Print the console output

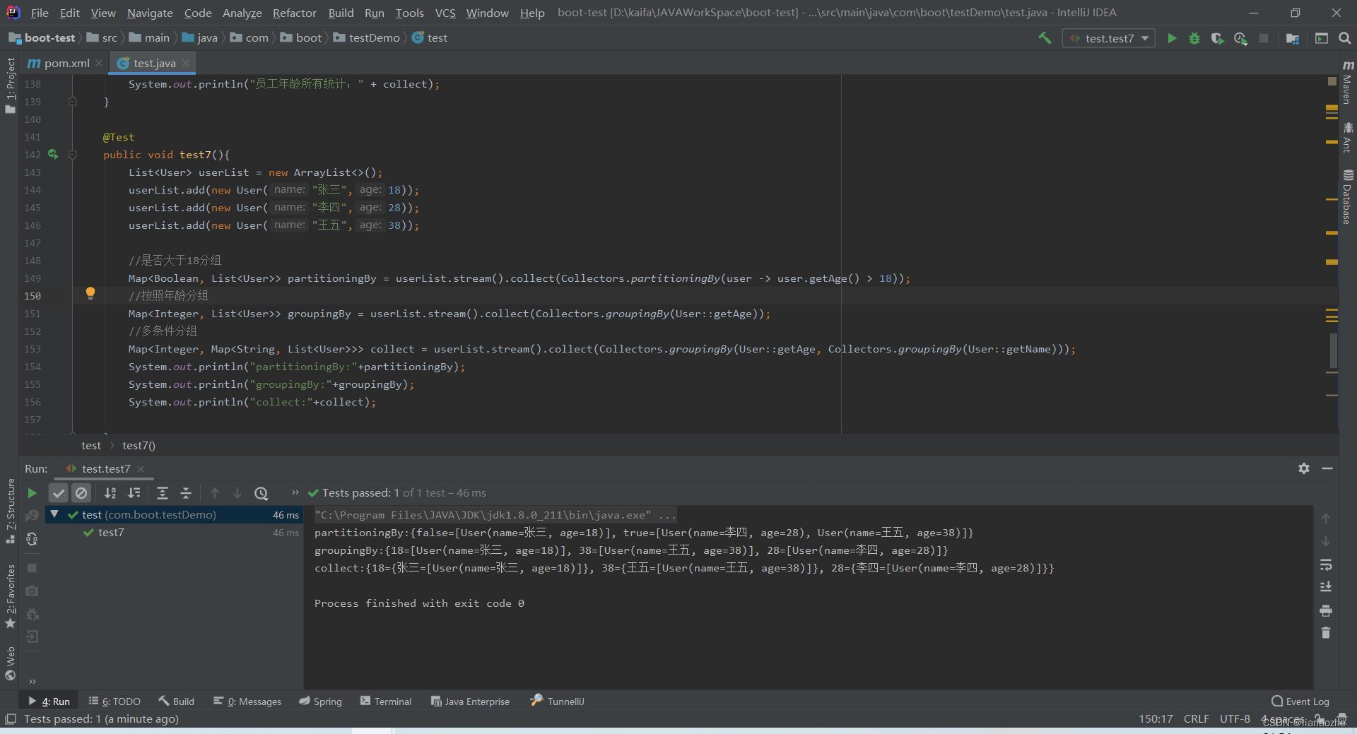[x=1326, y=610]
